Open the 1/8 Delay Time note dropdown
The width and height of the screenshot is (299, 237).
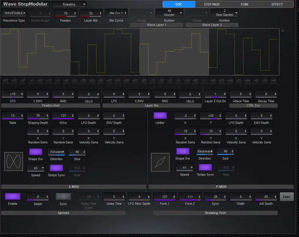[89, 197]
